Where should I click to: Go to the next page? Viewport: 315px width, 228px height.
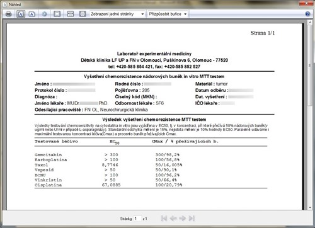click(x=182, y=219)
